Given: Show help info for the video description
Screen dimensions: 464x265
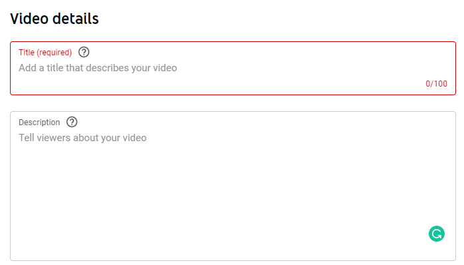Looking at the screenshot, I should (72, 122).
